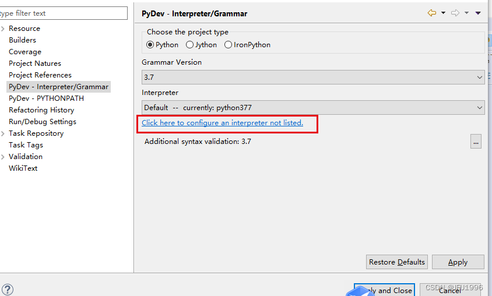Click the forward navigation arrow icon
The width and height of the screenshot is (492, 296).
coord(455,13)
